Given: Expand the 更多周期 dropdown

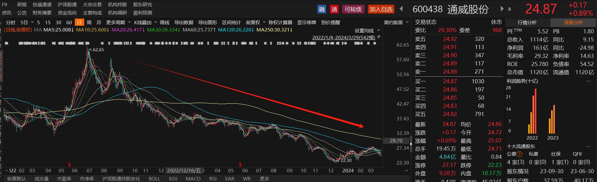Looking at the screenshot, I should [118, 23].
